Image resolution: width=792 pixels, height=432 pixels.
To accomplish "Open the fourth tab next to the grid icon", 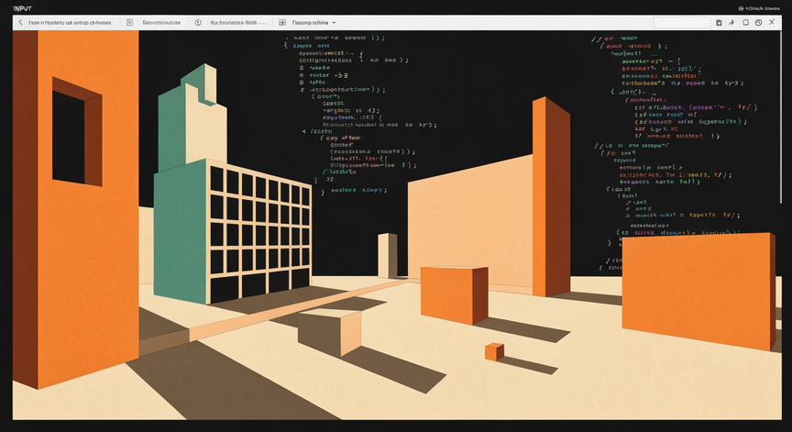I will [x=309, y=22].
